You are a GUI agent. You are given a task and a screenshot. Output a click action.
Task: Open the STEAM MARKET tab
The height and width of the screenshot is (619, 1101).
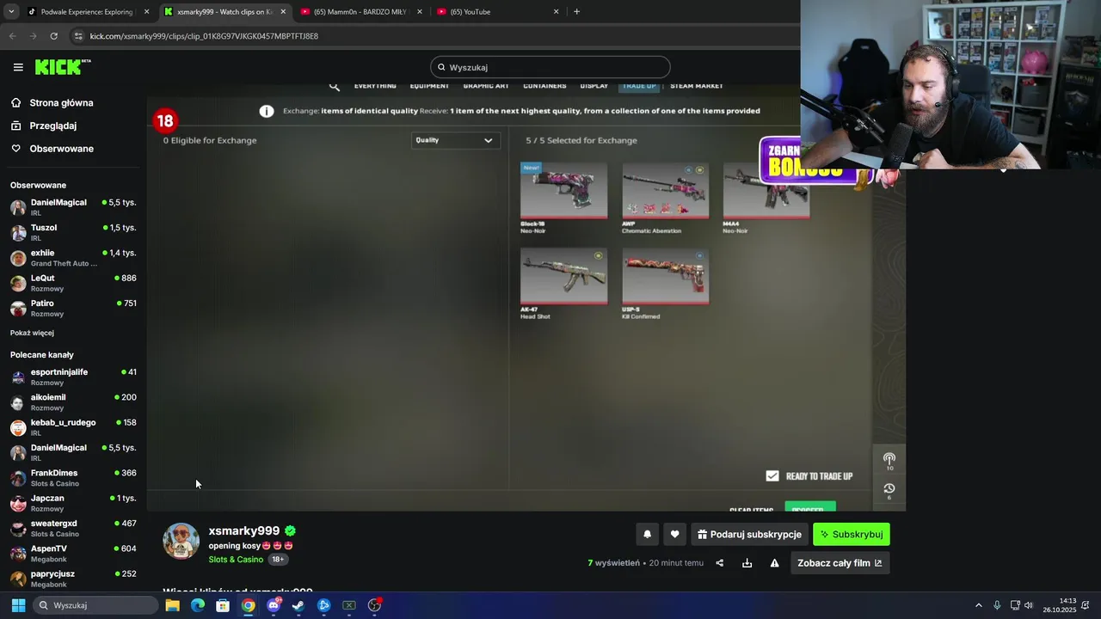(697, 86)
